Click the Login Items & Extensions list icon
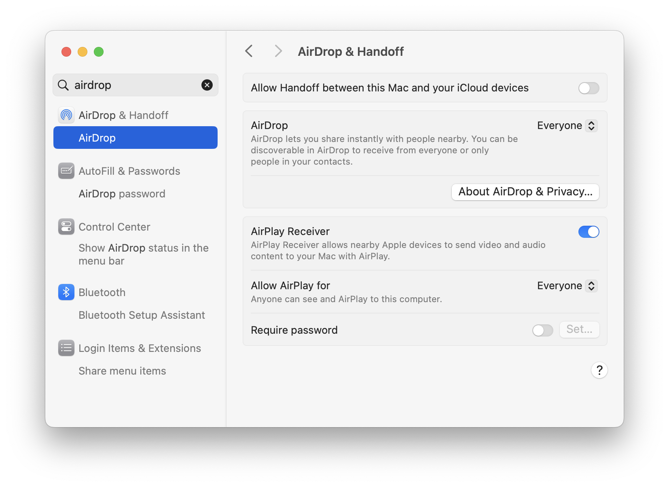 tap(66, 348)
